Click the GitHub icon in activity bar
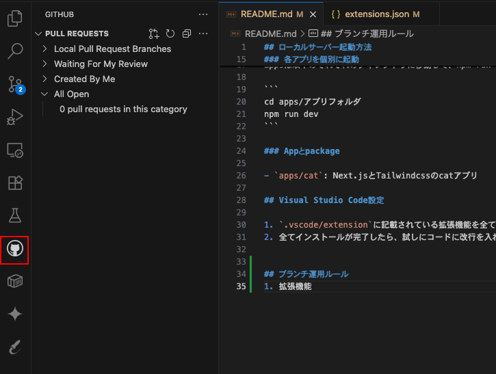 coord(15,249)
